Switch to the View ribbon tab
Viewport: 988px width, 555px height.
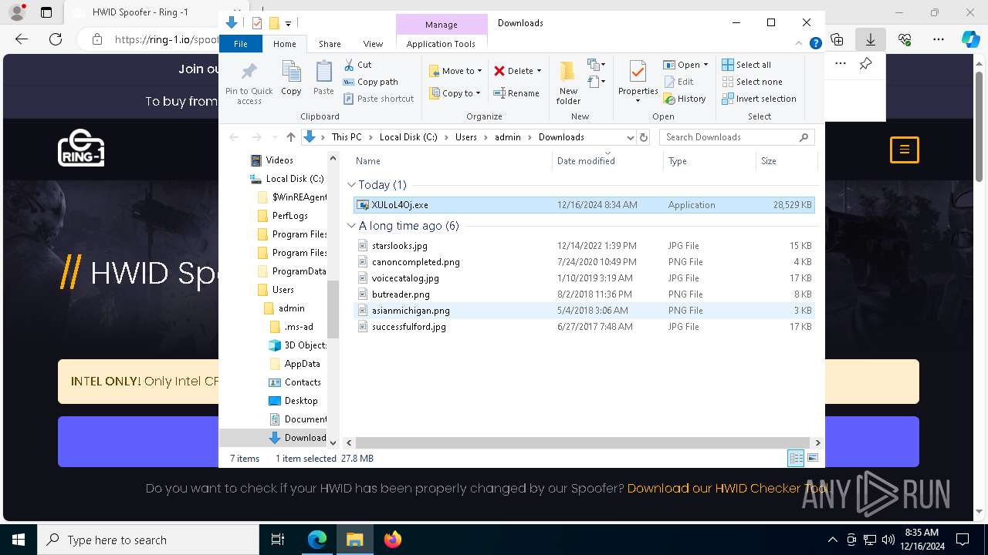click(x=373, y=44)
